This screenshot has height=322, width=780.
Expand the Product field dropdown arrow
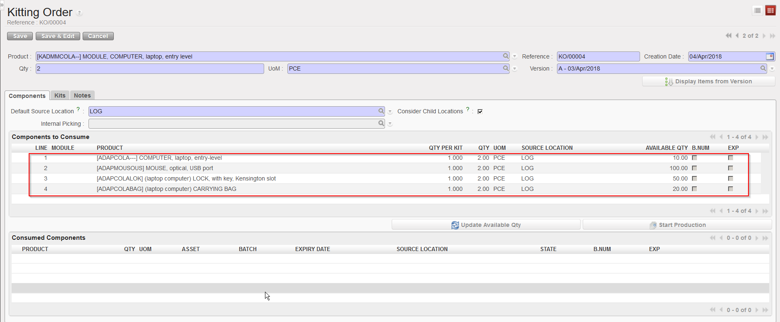coord(515,56)
